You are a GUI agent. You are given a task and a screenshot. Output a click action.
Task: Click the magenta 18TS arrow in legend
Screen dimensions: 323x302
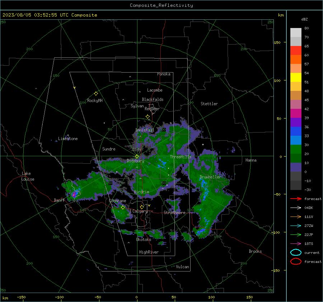pyautogui.click(x=296, y=244)
